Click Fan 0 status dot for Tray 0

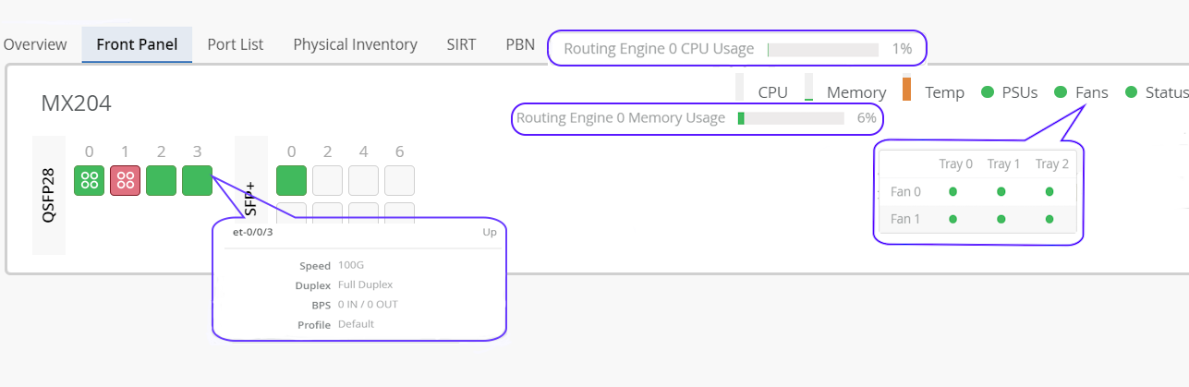[952, 192]
